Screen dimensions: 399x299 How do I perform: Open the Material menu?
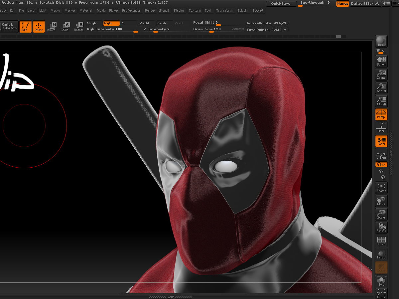point(85,11)
